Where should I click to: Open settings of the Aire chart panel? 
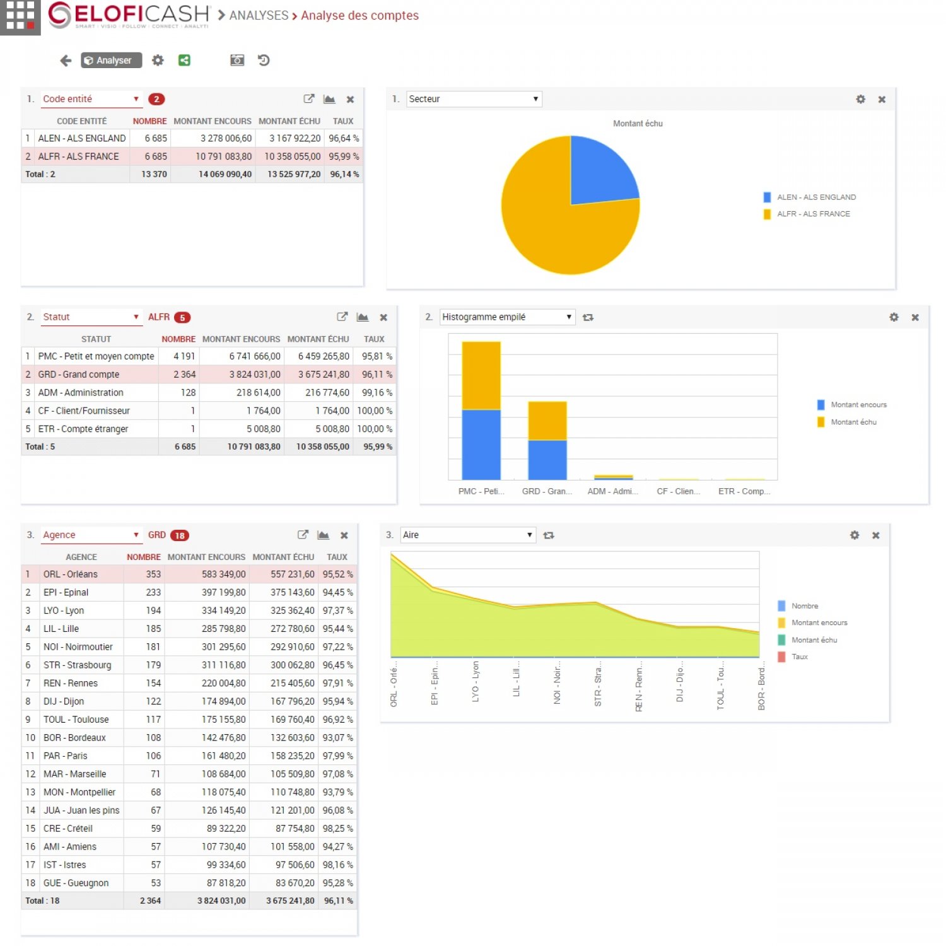click(x=855, y=535)
